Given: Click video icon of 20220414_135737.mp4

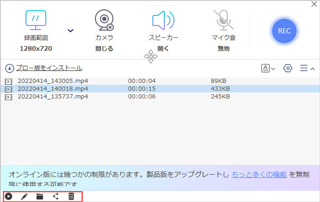Looking at the screenshot, I should (9, 97).
